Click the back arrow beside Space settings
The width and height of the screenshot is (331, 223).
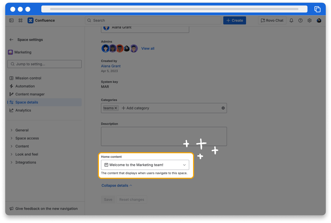tap(11, 40)
